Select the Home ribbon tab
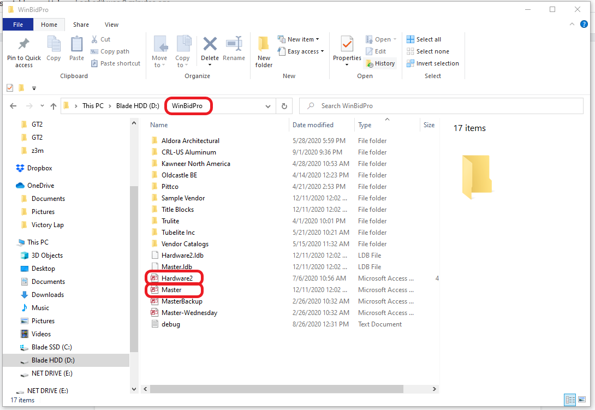 coord(49,25)
